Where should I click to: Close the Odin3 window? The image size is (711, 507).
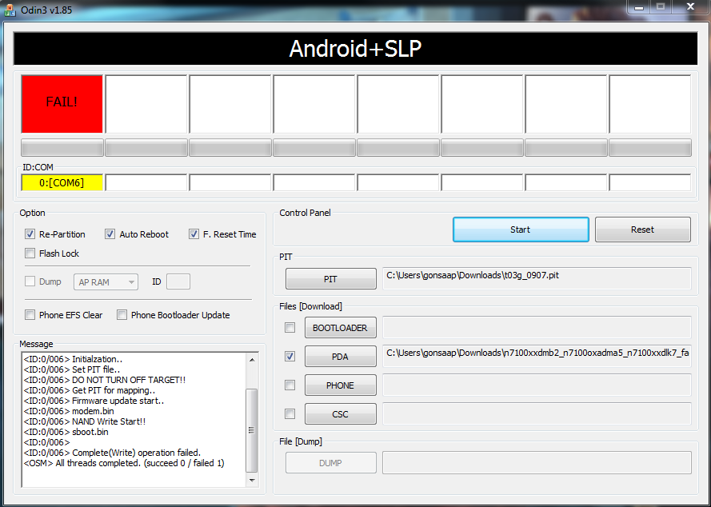click(690, 7)
